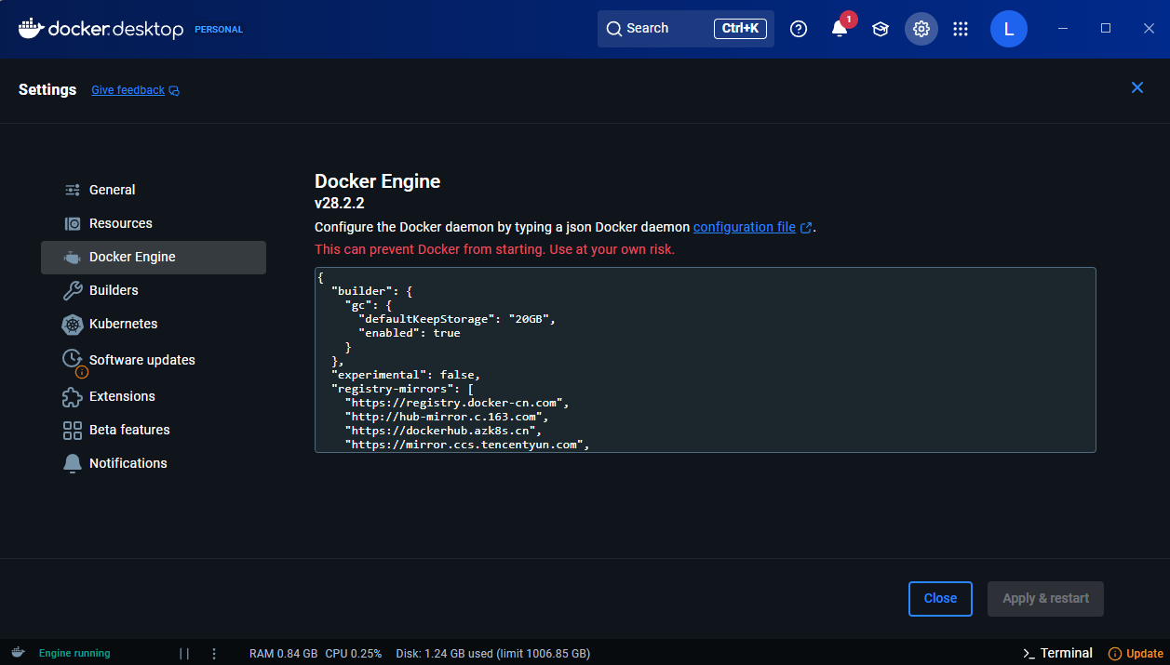Screen dimensions: 1170x665
Task: Open the help question mark icon
Action: (x=799, y=29)
